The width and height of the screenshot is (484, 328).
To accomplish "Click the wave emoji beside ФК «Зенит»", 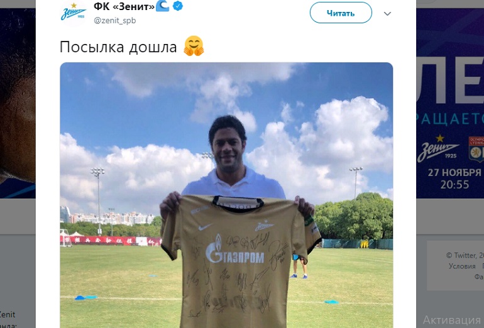I will tap(163, 6).
